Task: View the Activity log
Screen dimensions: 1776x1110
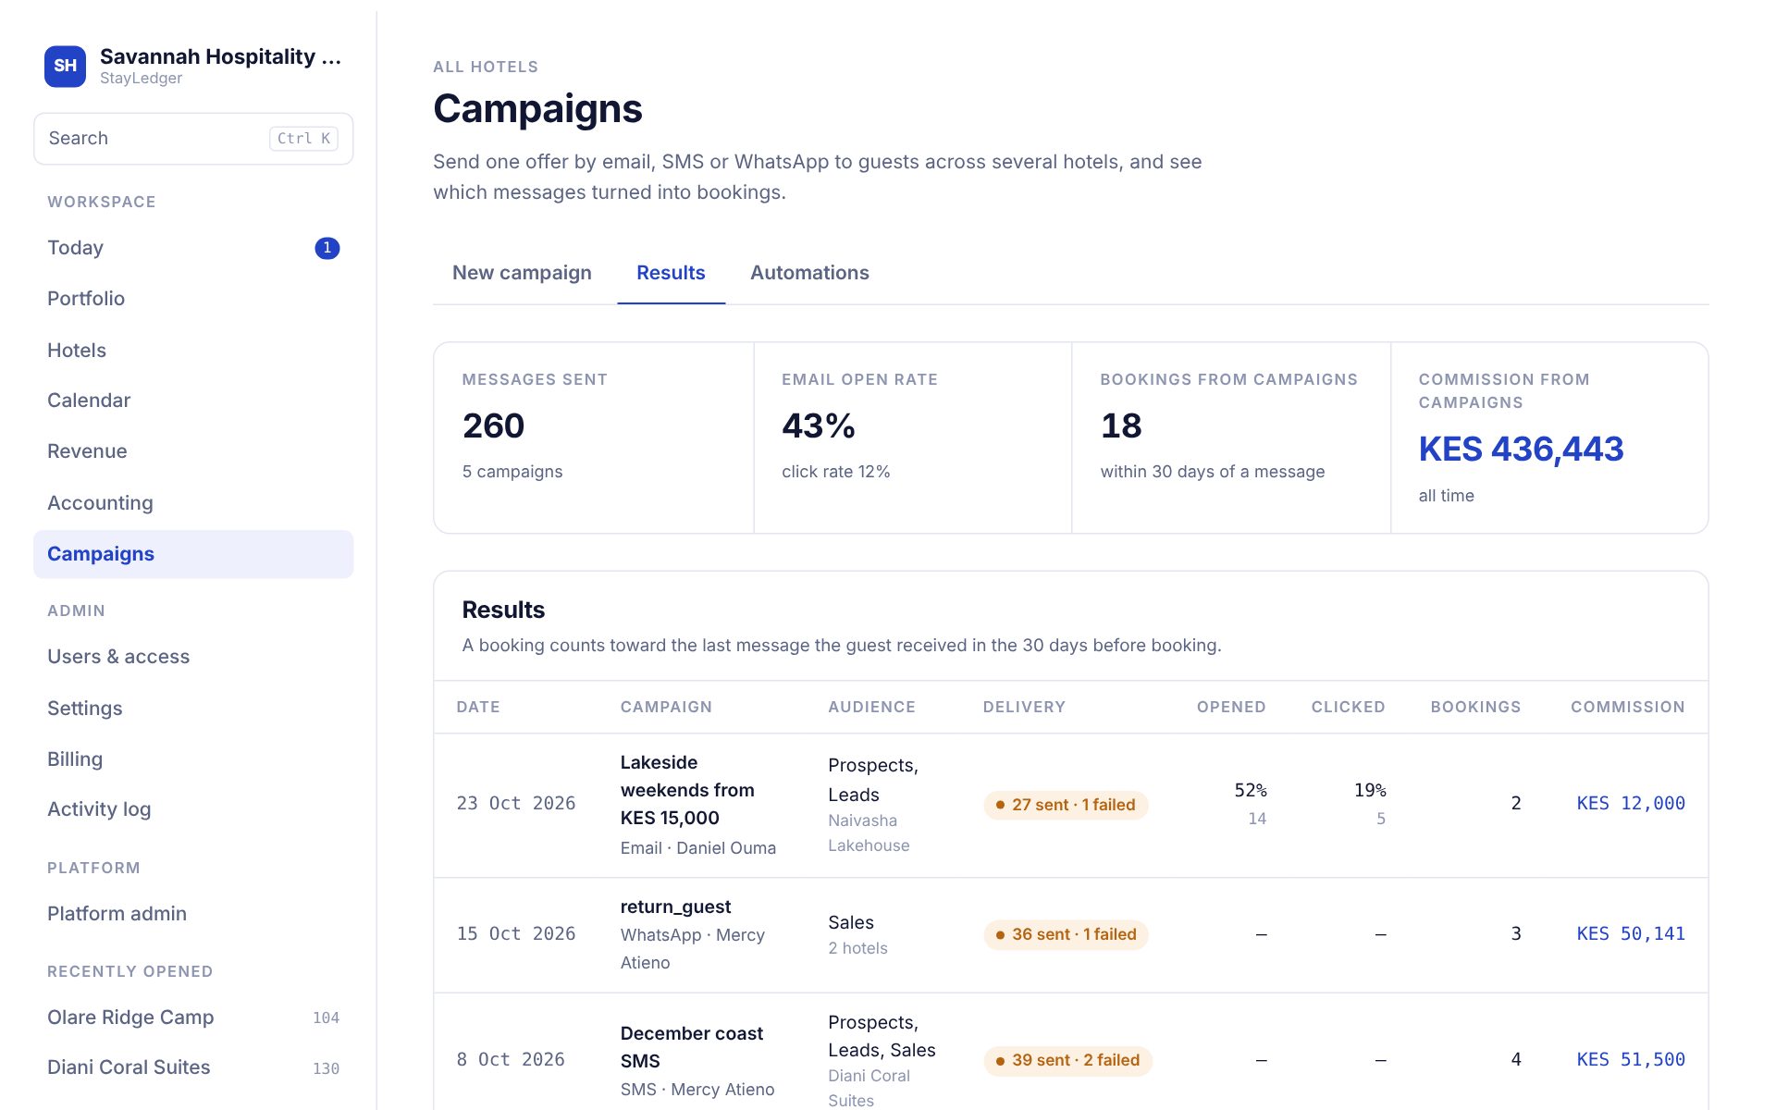Action: (193, 809)
